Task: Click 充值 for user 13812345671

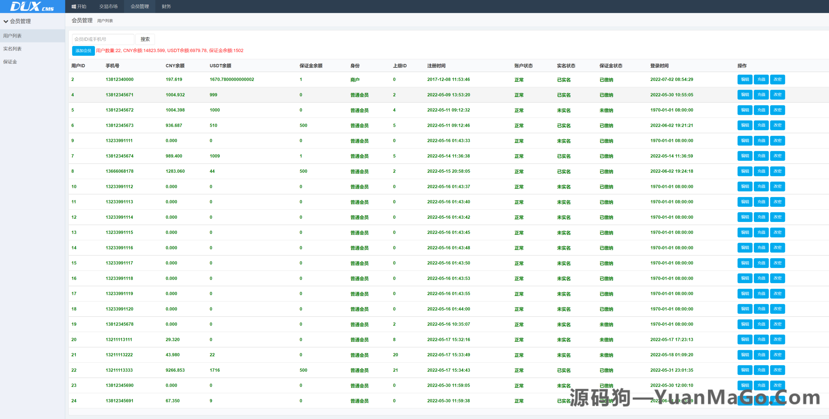Action: click(761, 95)
